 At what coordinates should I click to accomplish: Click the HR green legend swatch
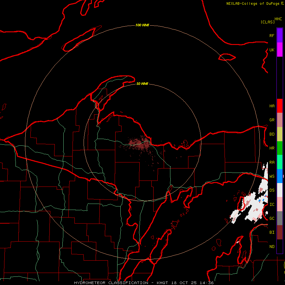(280, 148)
